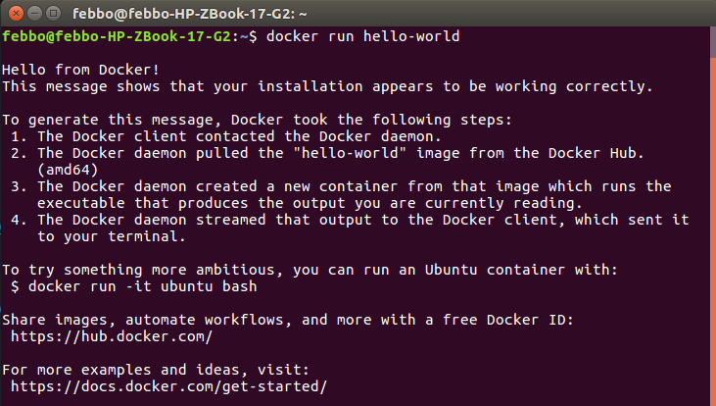
Task: Open the docs.docker.com/get-started link
Action: (168, 386)
